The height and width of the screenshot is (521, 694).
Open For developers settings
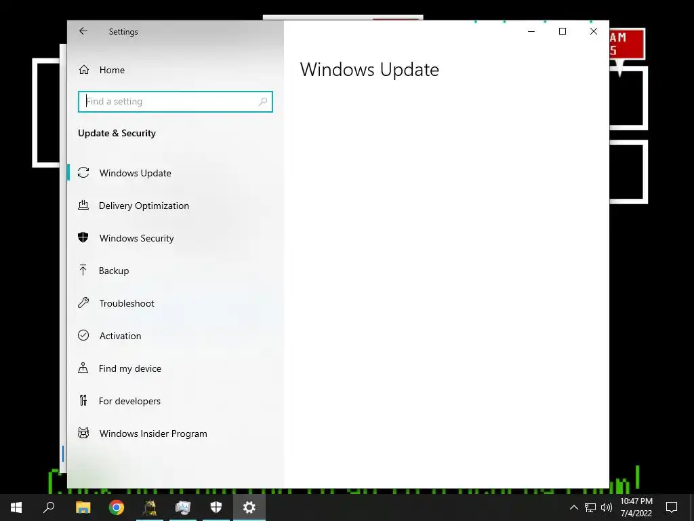pos(176,401)
